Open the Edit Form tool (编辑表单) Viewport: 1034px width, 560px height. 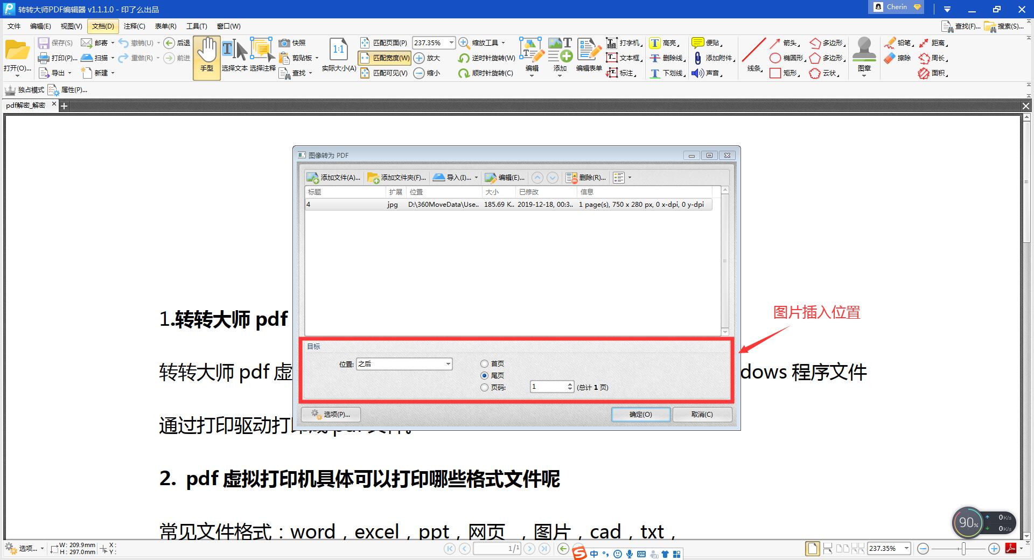(x=589, y=55)
